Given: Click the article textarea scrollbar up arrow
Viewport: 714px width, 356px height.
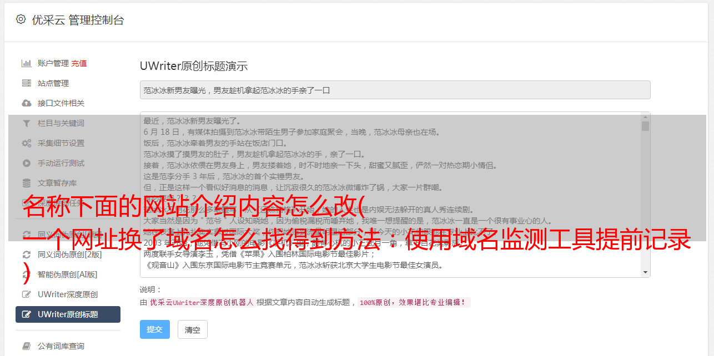Looking at the screenshot, I should coord(645,117).
